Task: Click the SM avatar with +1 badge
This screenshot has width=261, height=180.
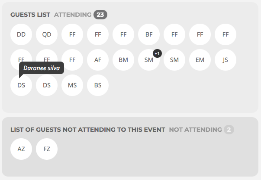Action: pyautogui.click(x=148, y=60)
